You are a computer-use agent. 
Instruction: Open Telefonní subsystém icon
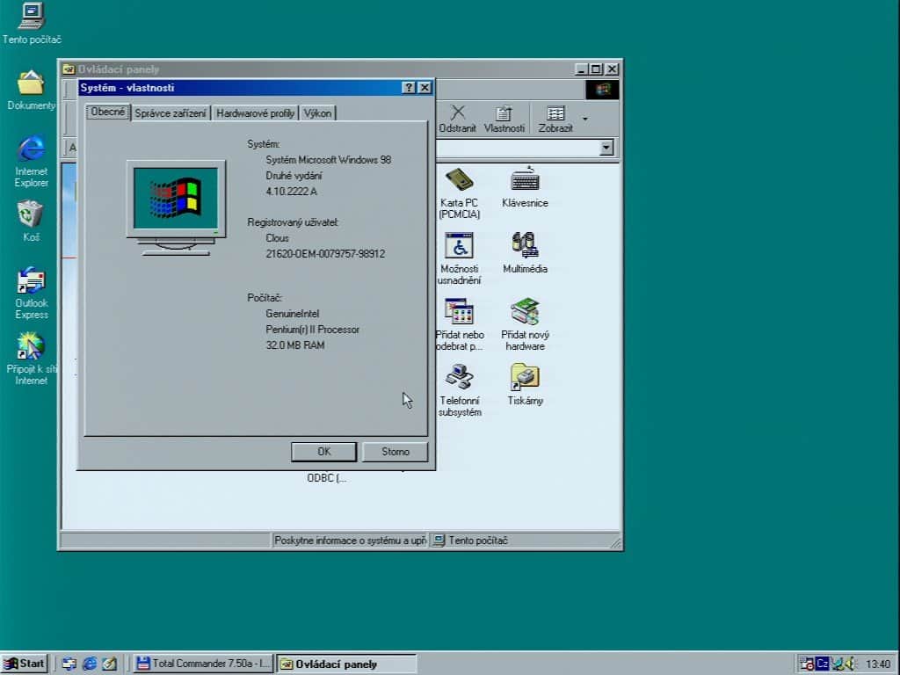[x=459, y=390]
